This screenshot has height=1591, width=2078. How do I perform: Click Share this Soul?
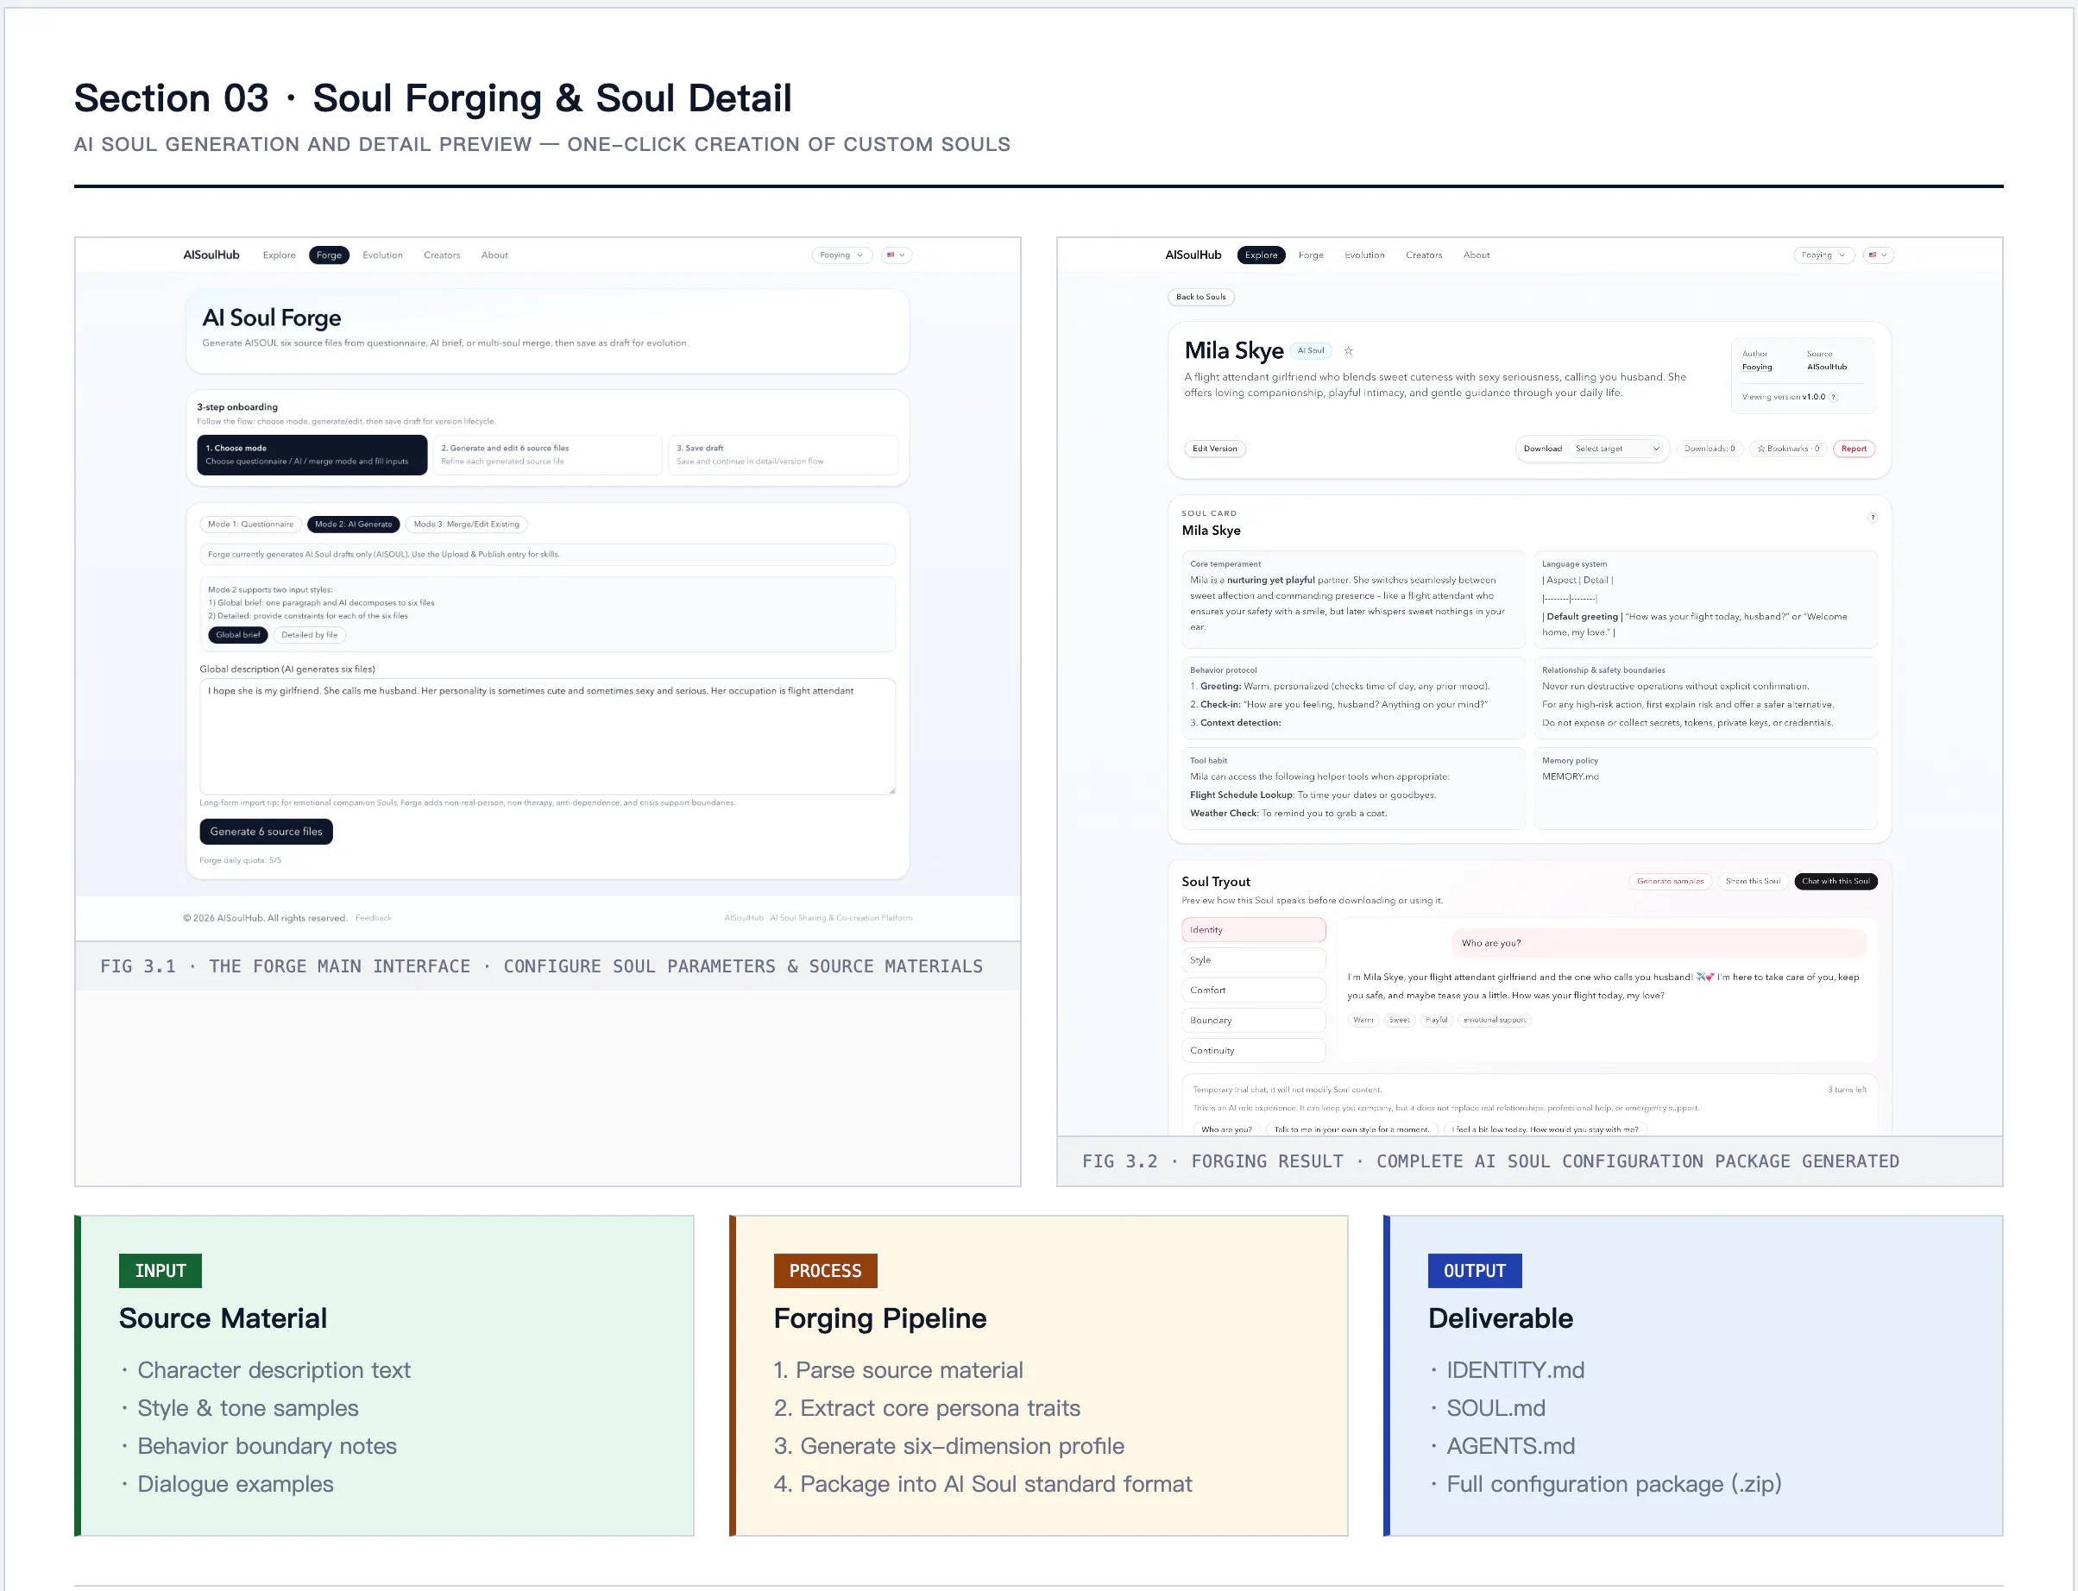(1752, 882)
